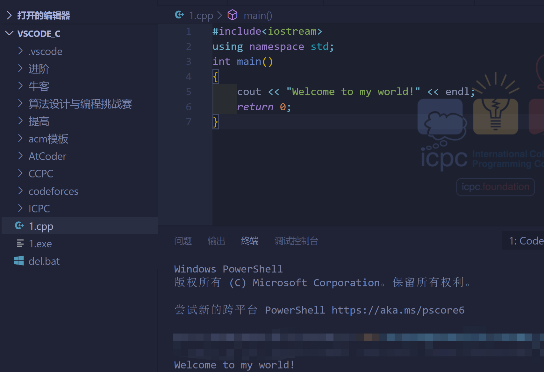Expand the AtCoder folder chevron
544x372 pixels.
click(20, 156)
